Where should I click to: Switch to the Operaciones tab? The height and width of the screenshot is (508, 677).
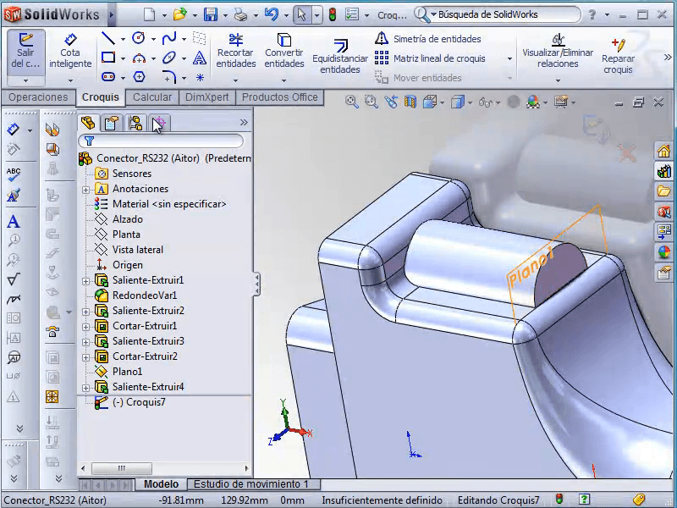coord(38,97)
